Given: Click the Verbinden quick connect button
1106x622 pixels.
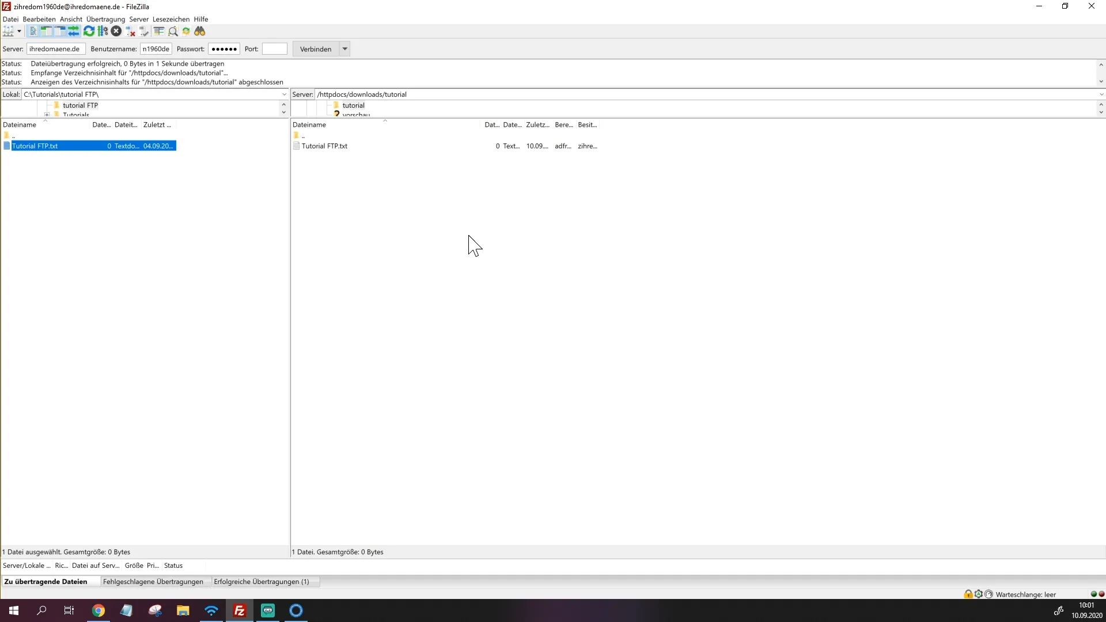Looking at the screenshot, I should point(316,49).
